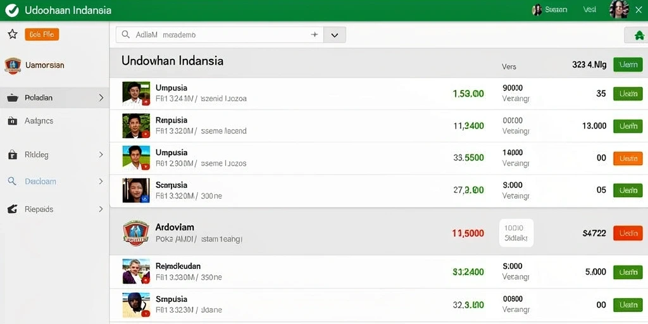Click the Riepeids tag icon
Image resolution: width=648 pixels, height=324 pixels.
click(x=13, y=209)
